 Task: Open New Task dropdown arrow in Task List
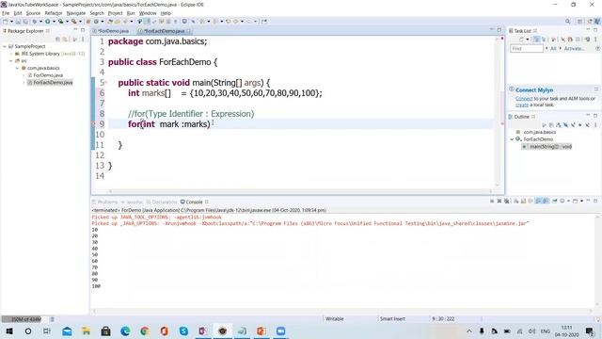pos(528,40)
